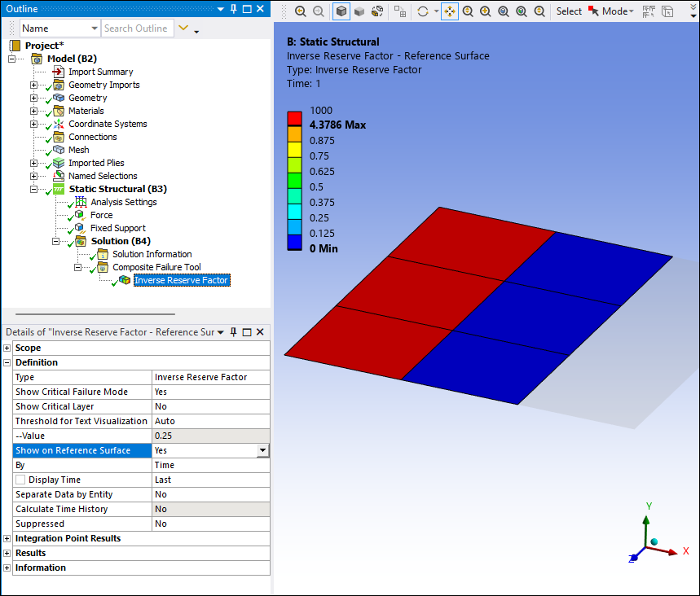Expand the Integration Point Results section
The image size is (700, 596).
click(7, 539)
